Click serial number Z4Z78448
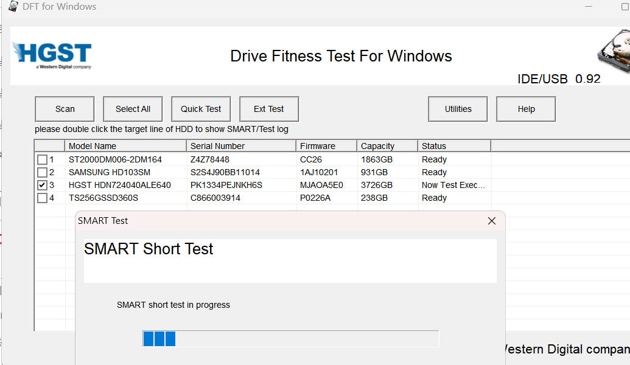Image resolution: width=630 pixels, height=365 pixels. point(210,159)
